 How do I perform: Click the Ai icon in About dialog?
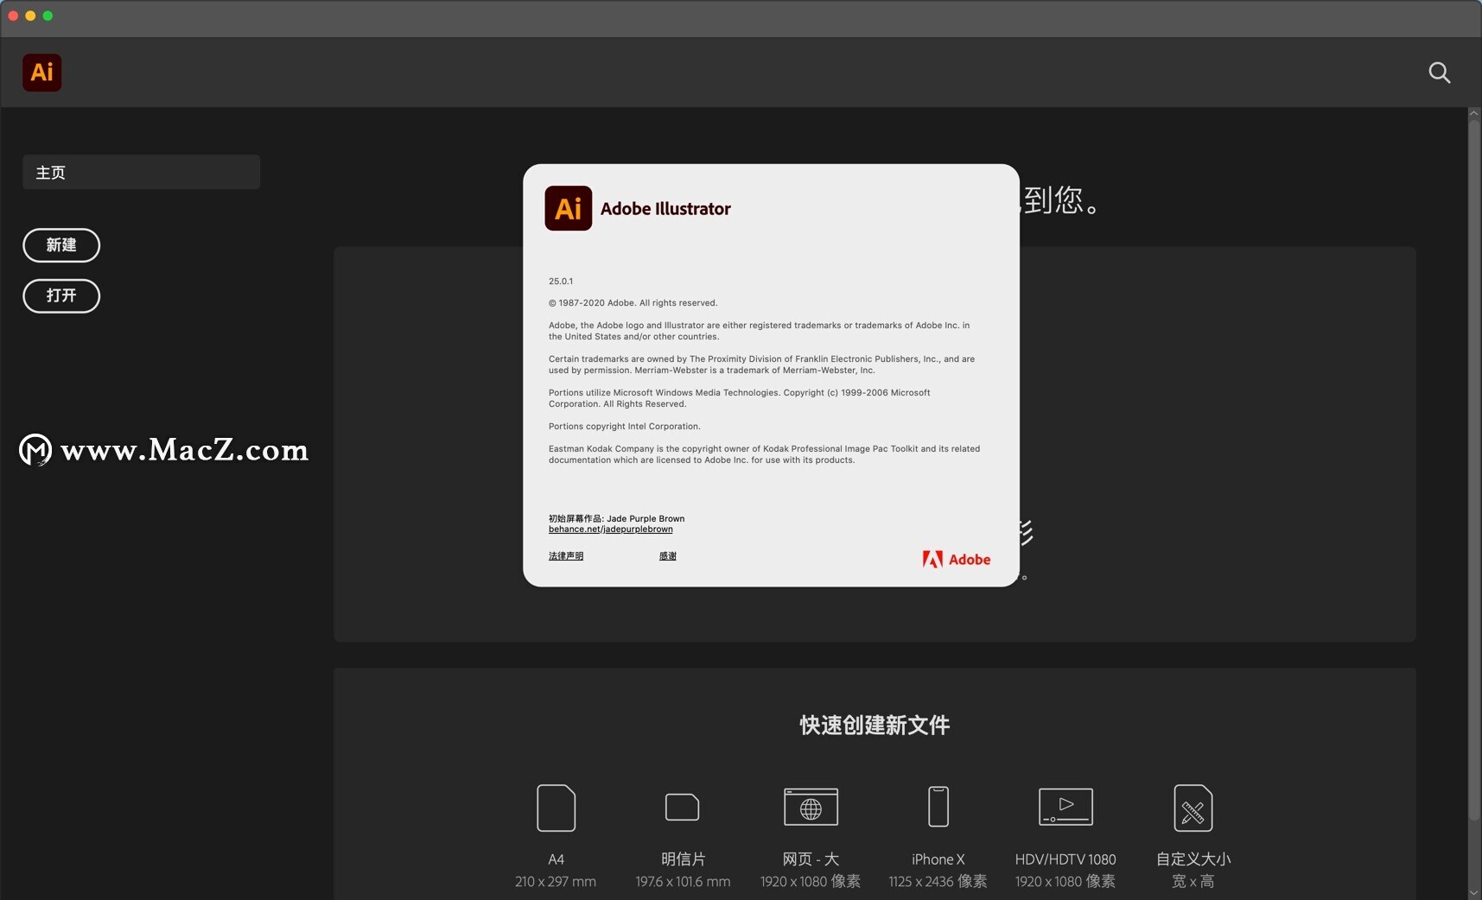pyautogui.click(x=568, y=208)
